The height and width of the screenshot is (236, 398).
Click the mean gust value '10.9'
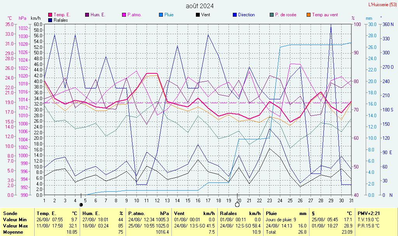(257, 232)
